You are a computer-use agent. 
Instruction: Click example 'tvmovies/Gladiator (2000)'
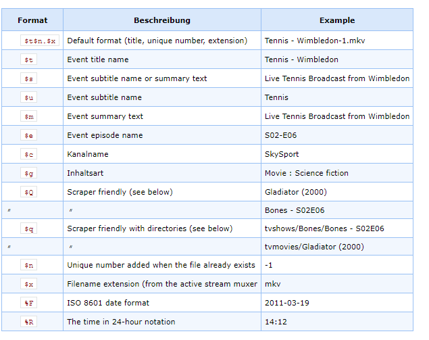(x=314, y=246)
